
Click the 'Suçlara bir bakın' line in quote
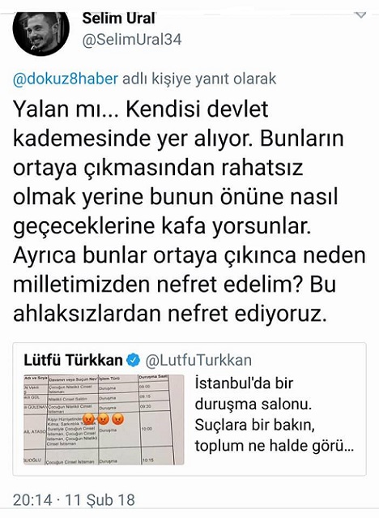point(254,425)
